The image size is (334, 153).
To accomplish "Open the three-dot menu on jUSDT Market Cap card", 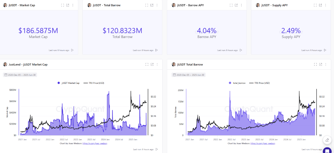I will point(73,5).
